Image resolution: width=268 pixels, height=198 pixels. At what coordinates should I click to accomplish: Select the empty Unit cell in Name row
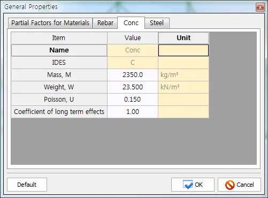click(183, 50)
